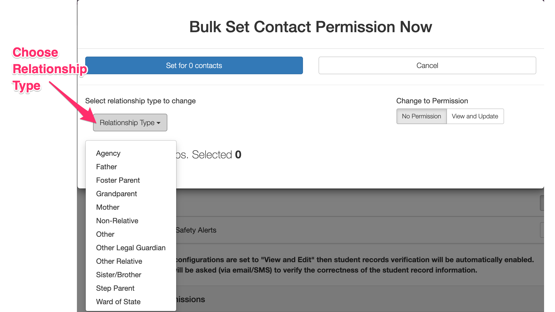Select Other Relative from the dropdown

(119, 261)
